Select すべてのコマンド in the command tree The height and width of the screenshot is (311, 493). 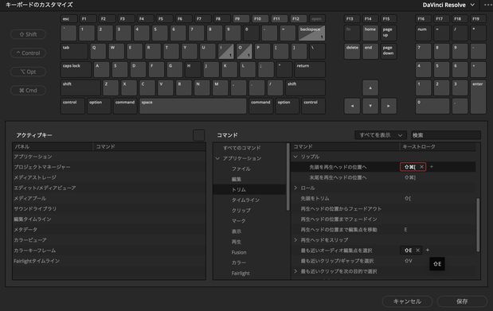tap(241, 148)
